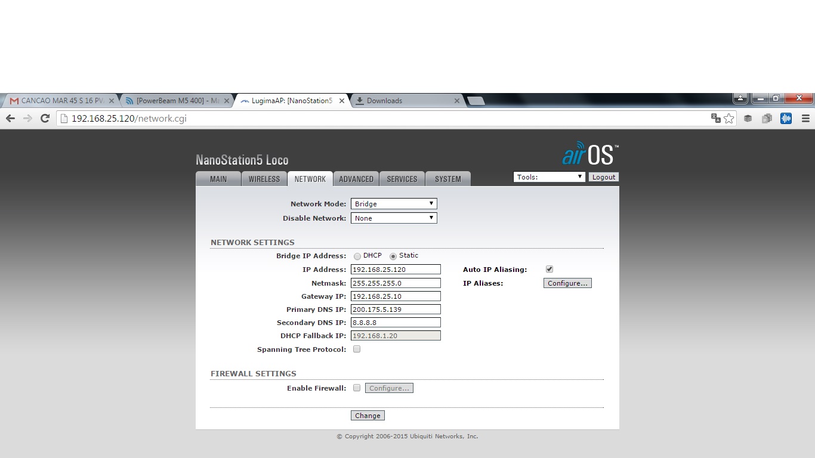
Task: Click the gray stacked-pages extension icon
Action: coord(767,118)
